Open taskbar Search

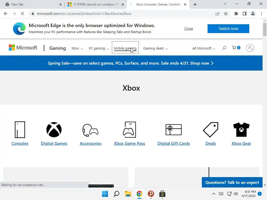coord(117,194)
